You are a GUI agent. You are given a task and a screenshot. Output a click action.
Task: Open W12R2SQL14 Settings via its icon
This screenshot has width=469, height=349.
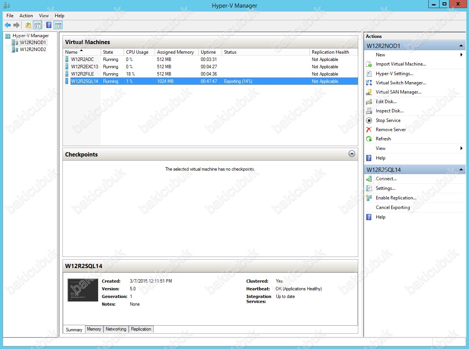coord(369,188)
